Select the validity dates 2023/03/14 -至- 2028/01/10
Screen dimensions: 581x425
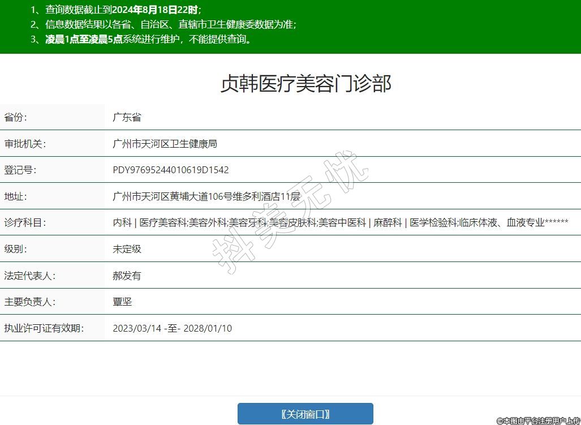point(172,328)
